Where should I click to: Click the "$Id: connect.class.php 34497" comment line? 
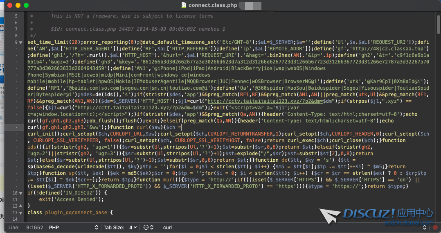(138, 29)
